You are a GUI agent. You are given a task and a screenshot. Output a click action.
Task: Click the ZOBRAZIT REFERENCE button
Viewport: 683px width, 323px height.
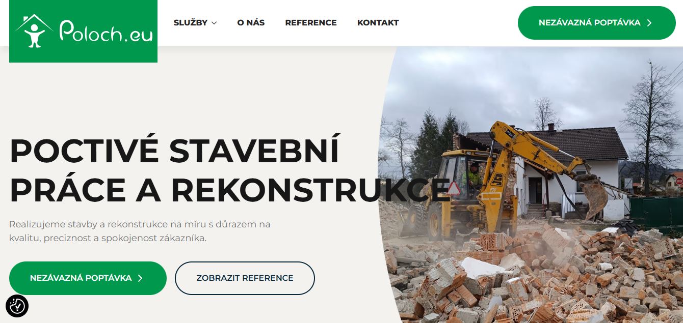click(x=245, y=278)
